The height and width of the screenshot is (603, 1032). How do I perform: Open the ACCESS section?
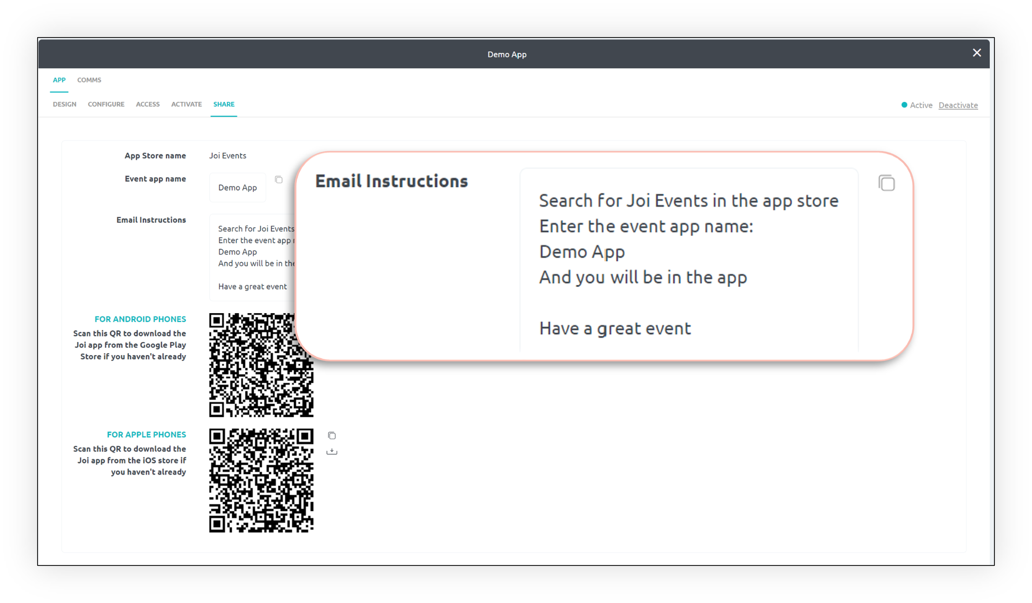148,104
